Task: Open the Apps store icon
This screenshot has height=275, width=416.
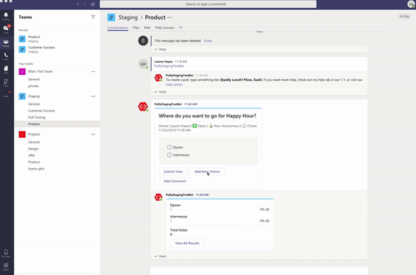Action: tap(6, 266)
